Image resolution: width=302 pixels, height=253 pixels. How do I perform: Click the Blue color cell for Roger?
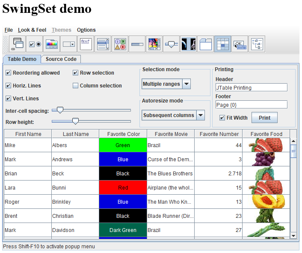pyautogui.click(x=123, y=202)
